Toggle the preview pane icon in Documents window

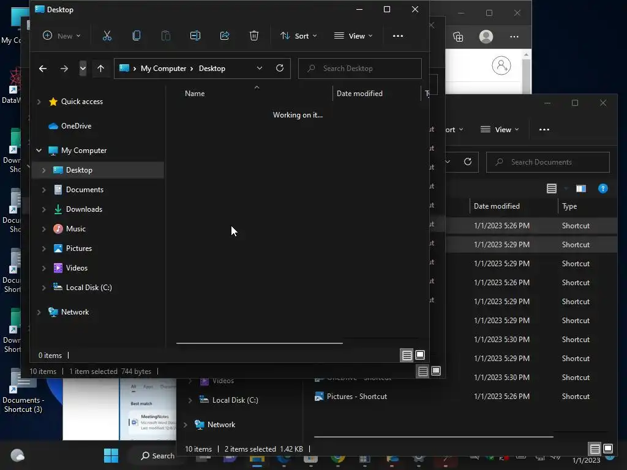[580, 188]
